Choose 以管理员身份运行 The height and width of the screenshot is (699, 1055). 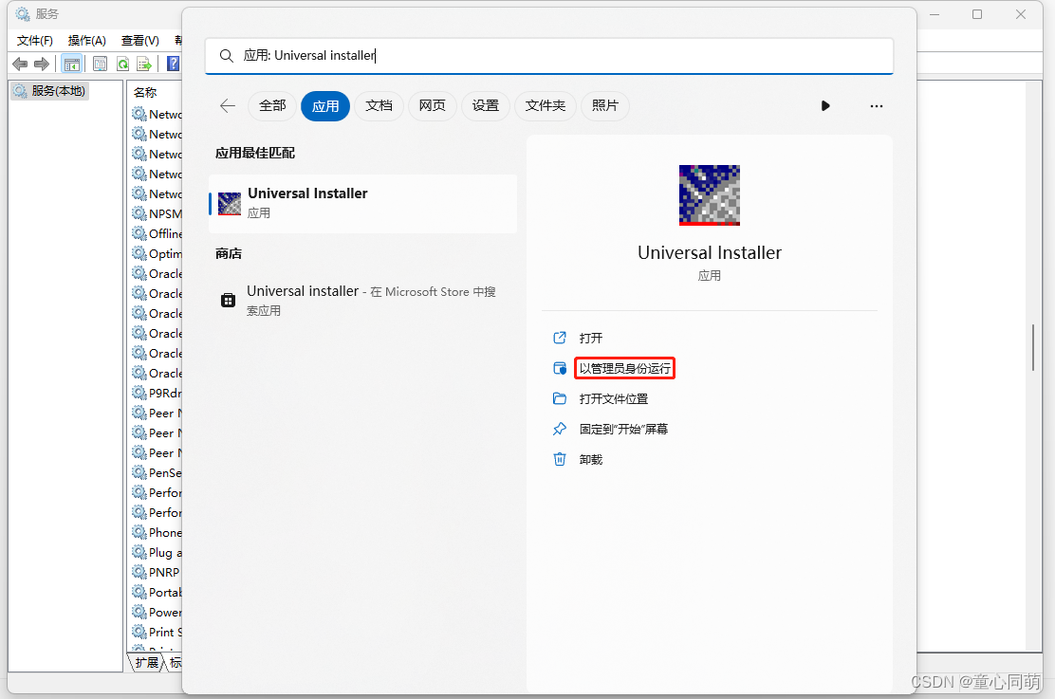click(624, 369)
